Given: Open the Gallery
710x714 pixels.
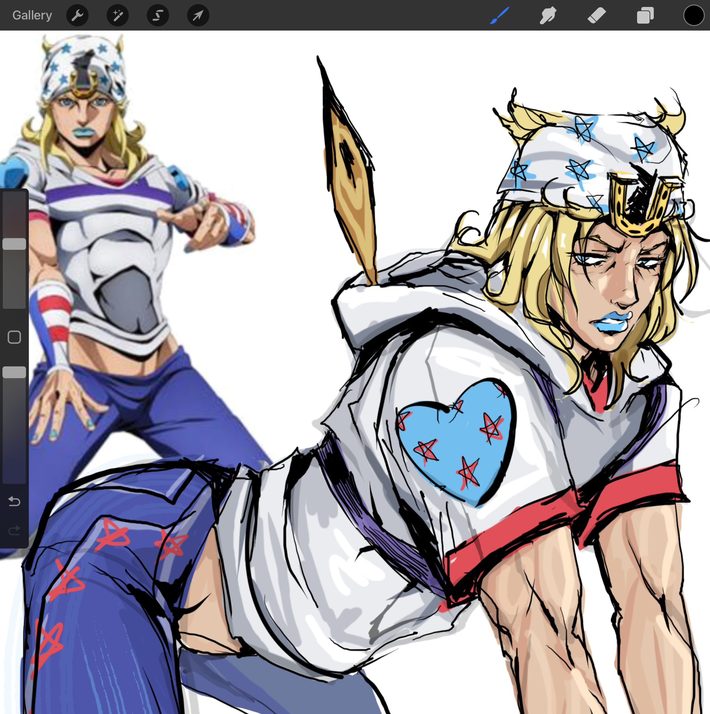Looking at the screenshot, I should 32,15.
